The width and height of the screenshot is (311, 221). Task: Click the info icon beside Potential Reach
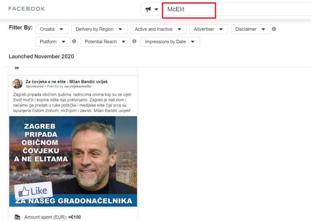[x=134, y=41]
